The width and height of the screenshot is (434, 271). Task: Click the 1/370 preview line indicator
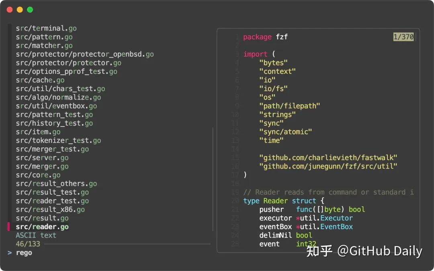coord(403,37)
